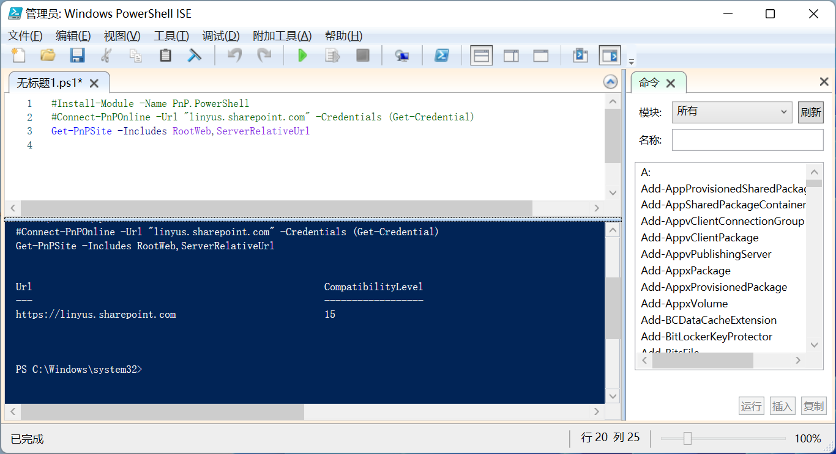Click the Start PowerShell.exe icon

point(442,56)
